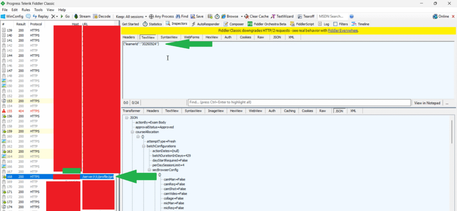Click the Clear Cache icon
Viewport: 457px width, 211px height.
click(246, 16)
